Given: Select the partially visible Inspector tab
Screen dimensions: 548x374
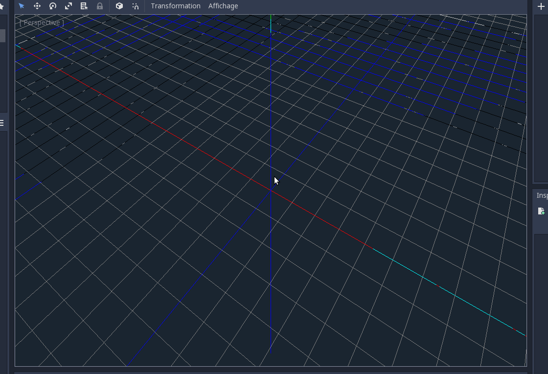Looking at the screenshot, I should (542, 195).
